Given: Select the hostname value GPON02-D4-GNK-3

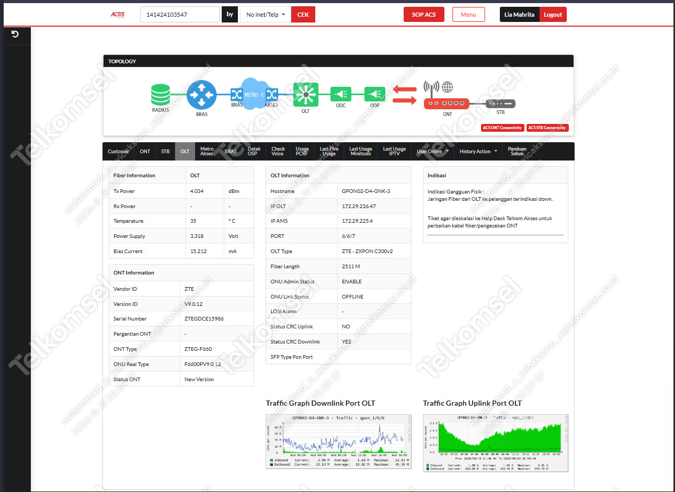Looking at the screenshot, I should pos(366,191).
